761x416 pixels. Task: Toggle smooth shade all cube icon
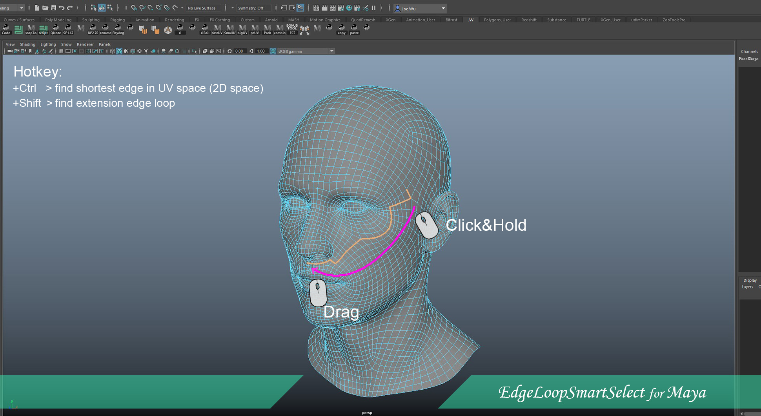point(119,51)
